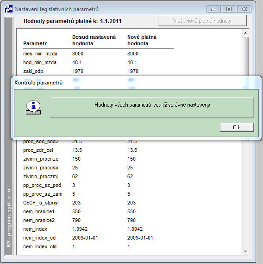Click the current value 550 of nem_hranice1
Viewport: 263px width, 264px height.
76,211
